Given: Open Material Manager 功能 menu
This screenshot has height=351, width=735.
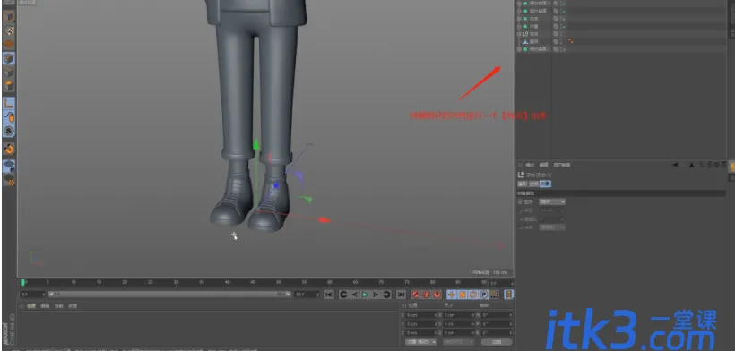Looking at the screenshot, I should point(58,306).
